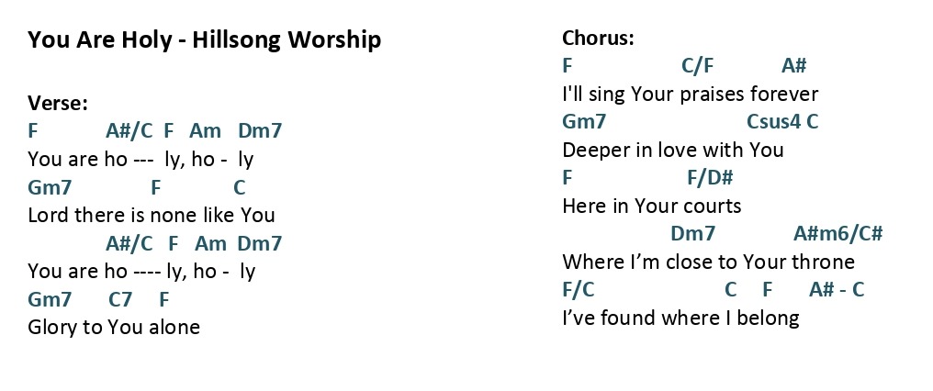Click the lyric 'I'll sing Your praises forever'
The width and height of the screenshot is (933, 391).
coord(691,94)
